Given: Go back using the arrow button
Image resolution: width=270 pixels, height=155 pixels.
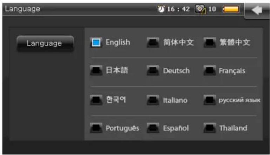Looking at the screenshot, I should (x=257, y=10).
